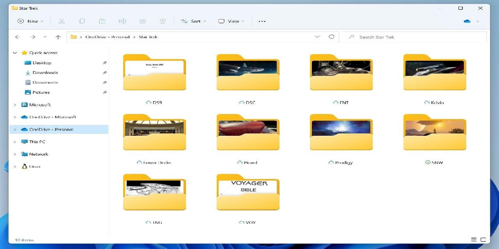The image size is (499, 249).
Task: Click the Cut icon in the toolbar
Action: [62, 21]
